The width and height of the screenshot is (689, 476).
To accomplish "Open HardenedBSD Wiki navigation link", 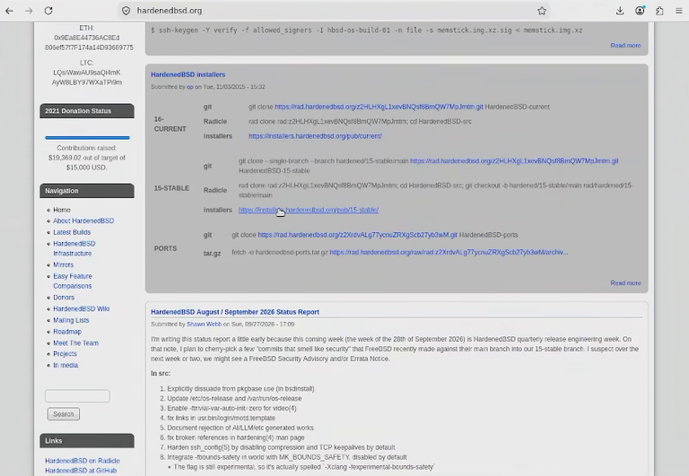I will (82, 308).
